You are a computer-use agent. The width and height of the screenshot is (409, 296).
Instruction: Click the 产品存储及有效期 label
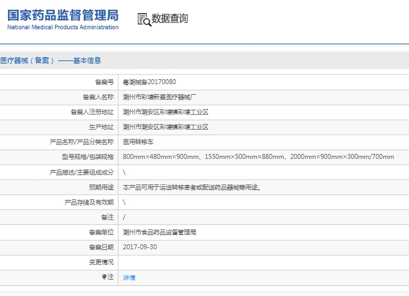89,203
